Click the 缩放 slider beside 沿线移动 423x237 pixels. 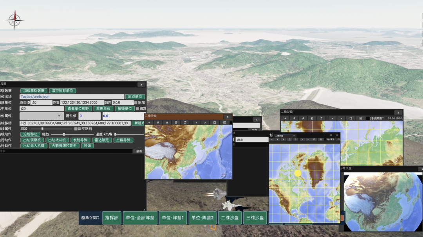(x=72, y=134)
